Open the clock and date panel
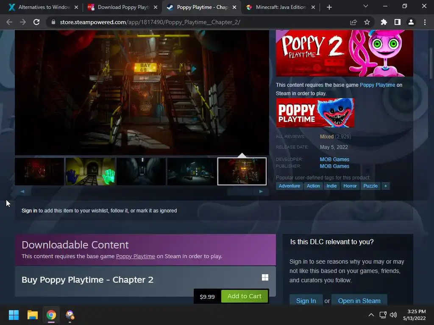Viewport: 434px width, 325px height. coord(415,315)
